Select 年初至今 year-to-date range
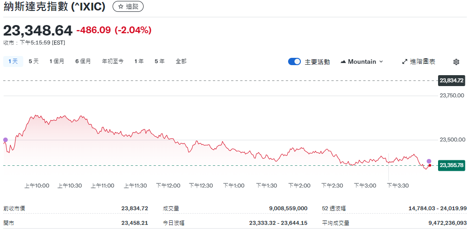The image size is (475, 230). (113, 61)
